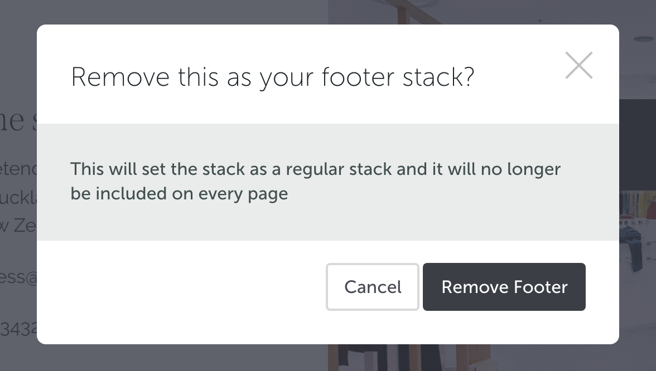Confirm with the Remove Footer button

504,286
